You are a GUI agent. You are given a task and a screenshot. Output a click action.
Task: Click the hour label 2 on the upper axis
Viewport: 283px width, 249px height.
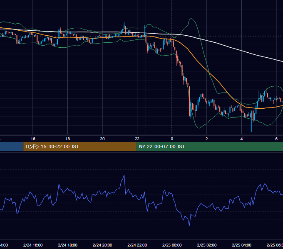click(207, 139)
